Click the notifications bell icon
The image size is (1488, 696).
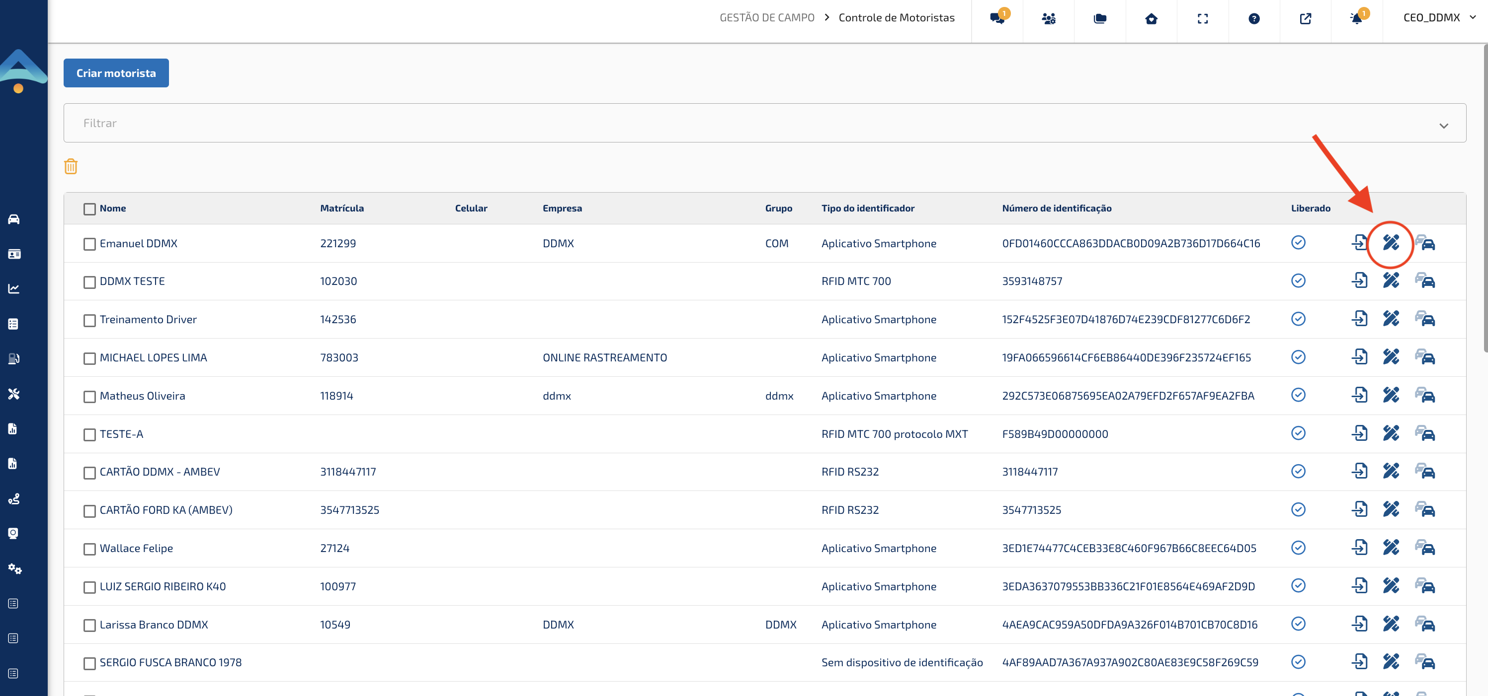[1356, 18]
